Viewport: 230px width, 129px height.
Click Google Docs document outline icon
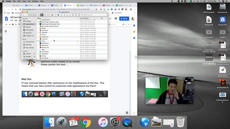pos(6,31)
